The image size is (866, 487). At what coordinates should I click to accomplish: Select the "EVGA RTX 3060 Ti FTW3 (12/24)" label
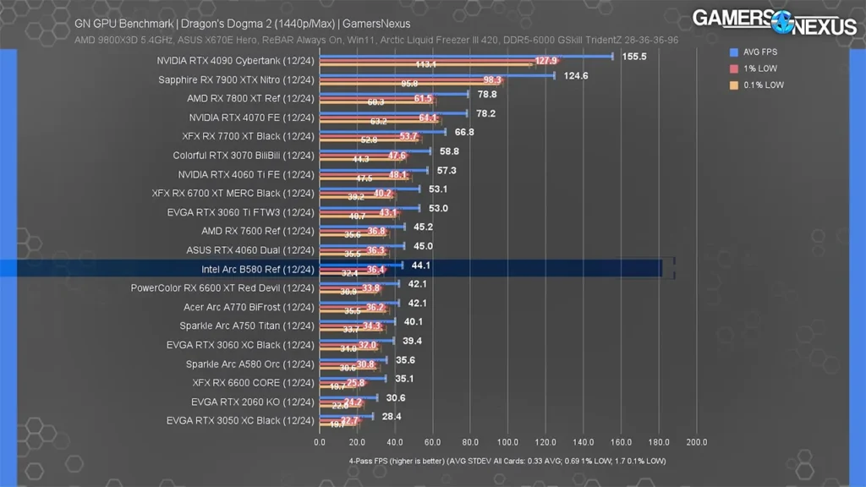241,212
